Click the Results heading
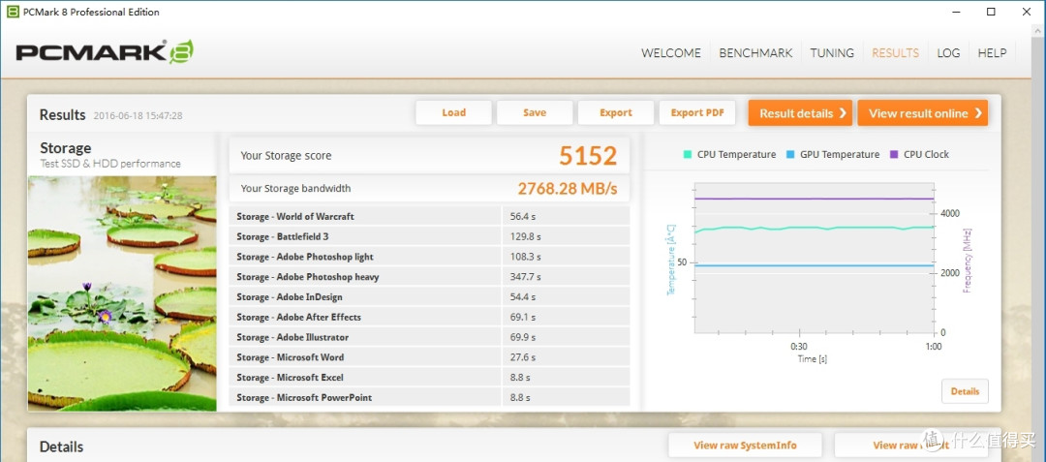1046x462 pixels. tap(62, 114)
